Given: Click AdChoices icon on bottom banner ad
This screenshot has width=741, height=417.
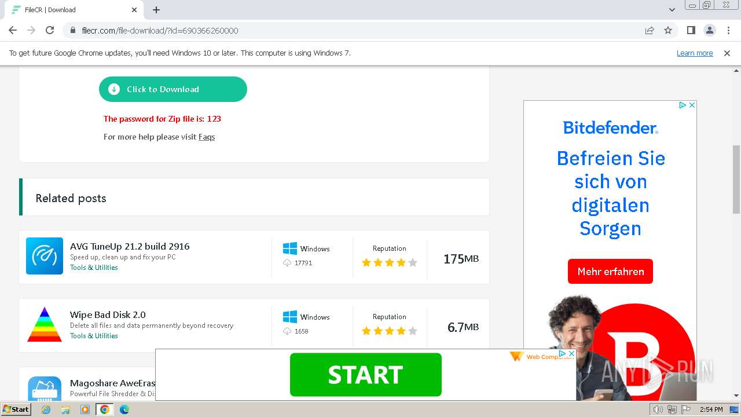Looking at the screenshot, I should [562, 353].
